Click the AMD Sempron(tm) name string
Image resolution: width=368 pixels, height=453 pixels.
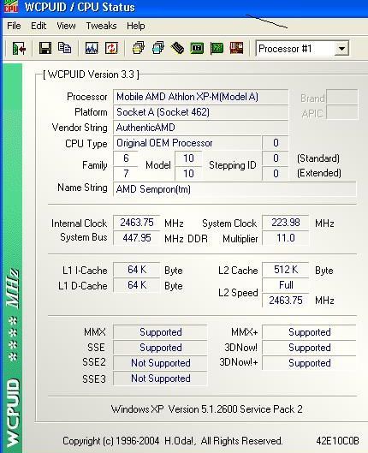pos(234,189)
